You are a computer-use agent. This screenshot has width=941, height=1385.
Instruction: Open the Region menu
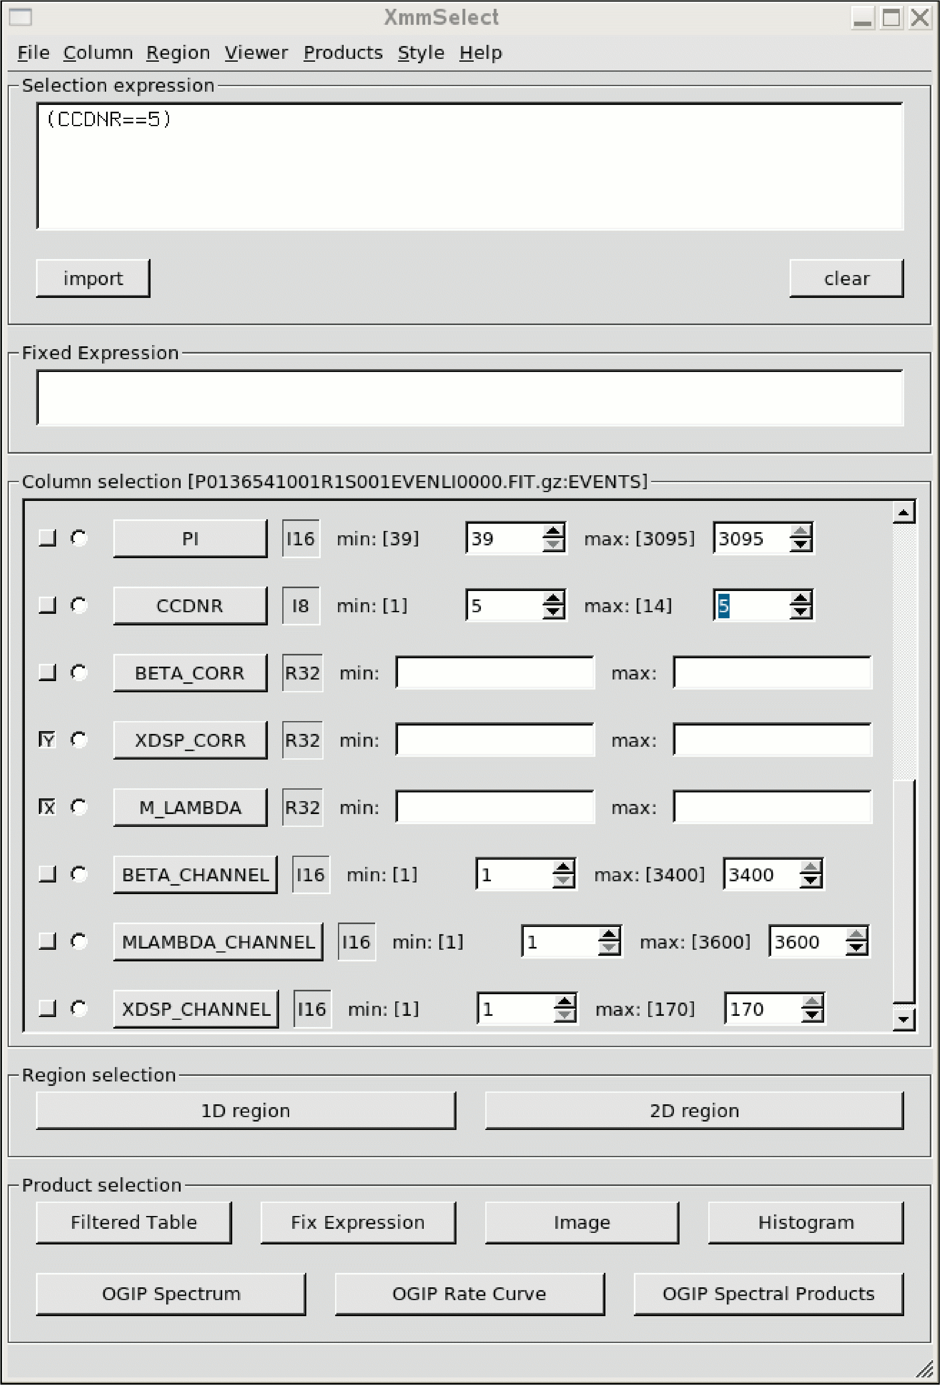click(x=178, y=52)
